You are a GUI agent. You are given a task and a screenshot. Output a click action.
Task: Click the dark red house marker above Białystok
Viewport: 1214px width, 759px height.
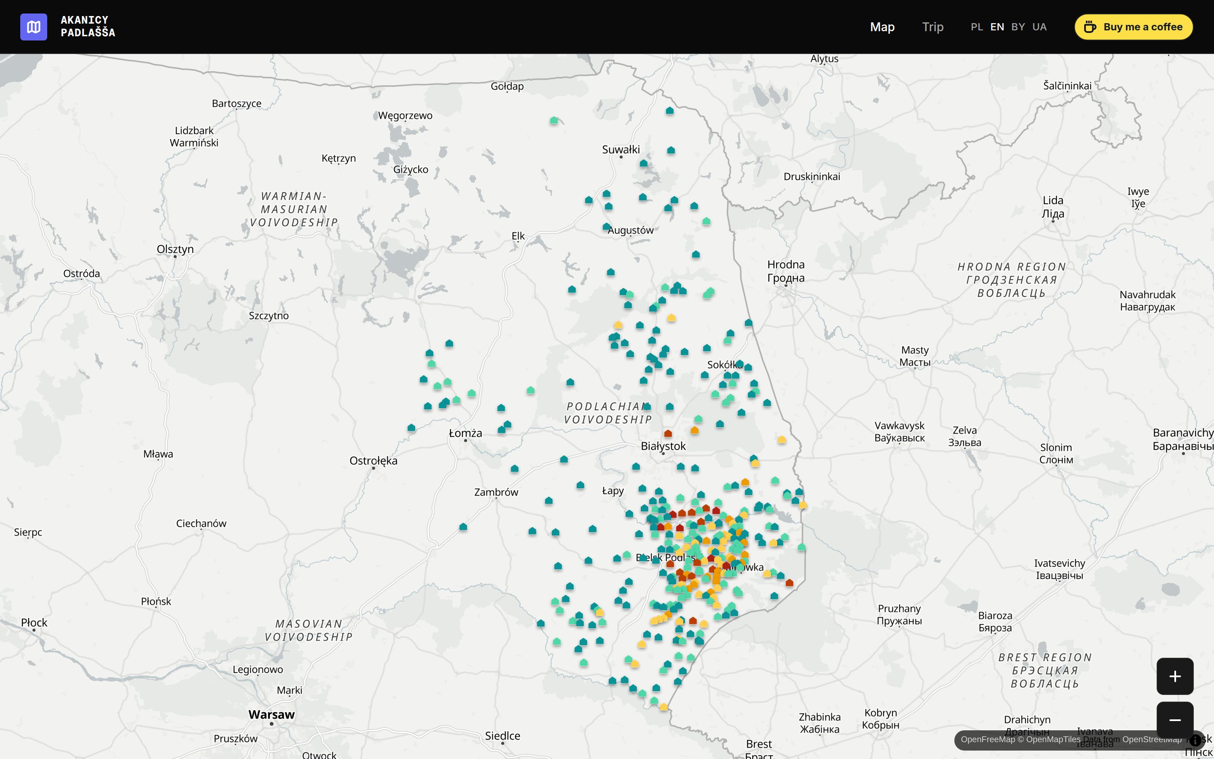click(668, 433)
